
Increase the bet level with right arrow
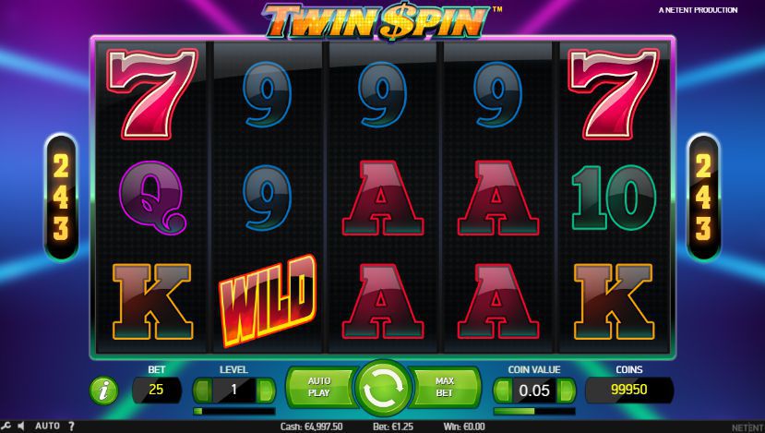266,390
